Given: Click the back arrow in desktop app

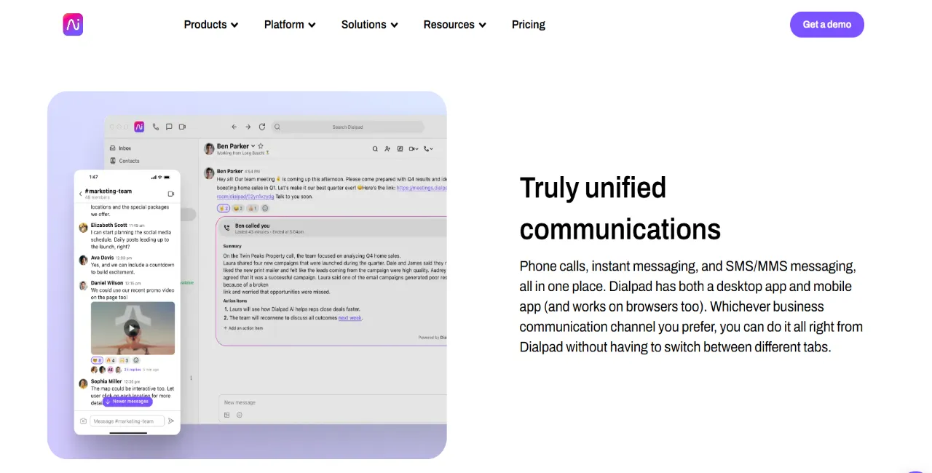Looking at the screenshot, I should point(234,127).
